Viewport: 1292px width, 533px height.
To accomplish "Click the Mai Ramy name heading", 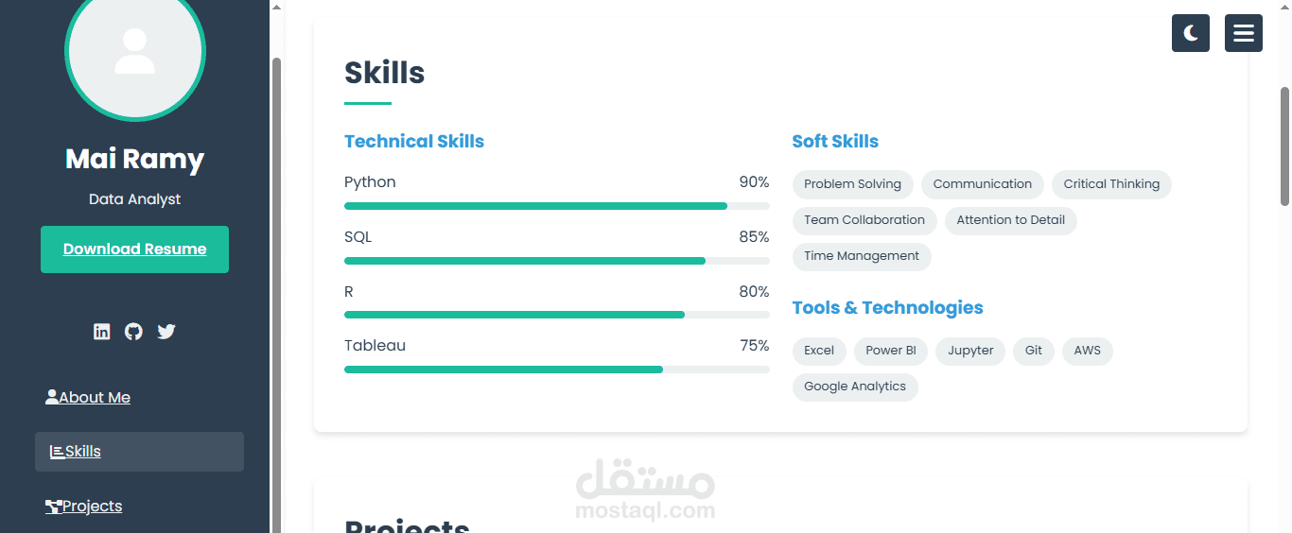I will coord(134,159).
